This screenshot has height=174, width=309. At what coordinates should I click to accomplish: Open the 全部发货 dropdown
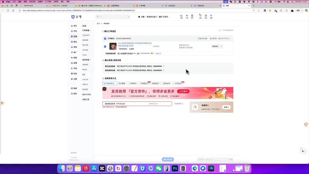(x=217, y=46)
